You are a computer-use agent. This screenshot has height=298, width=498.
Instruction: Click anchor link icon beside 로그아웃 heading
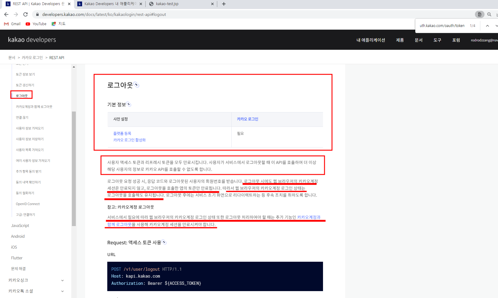point(136,85)
